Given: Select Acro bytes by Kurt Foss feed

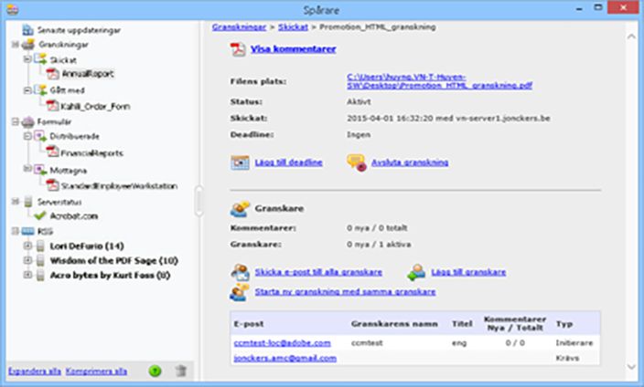Looking at the screenshot, I should 110,275.
